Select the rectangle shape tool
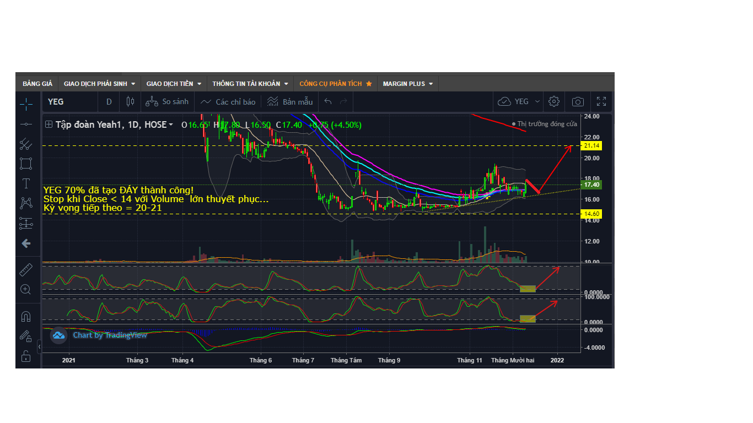The image size is (753, 423). tap(26, 164)
